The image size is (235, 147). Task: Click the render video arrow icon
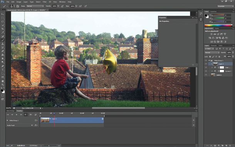(12, 145)
